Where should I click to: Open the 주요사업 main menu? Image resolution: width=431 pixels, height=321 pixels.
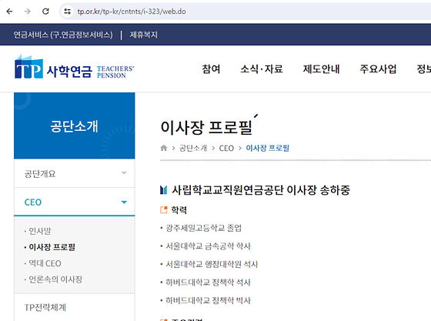click(x=378, y=69)
